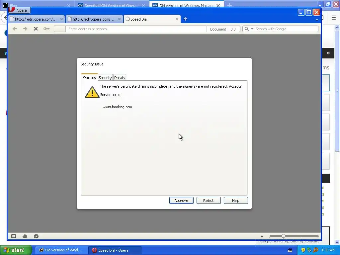The image size is (340, 255).
Task: Expand the status bar up arrow
Action: pos(262,236)
